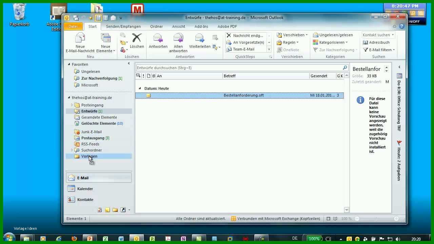Click the zoom in plus button
The height and width of the screenshot is (244, 434).
[x=396, y=219]
